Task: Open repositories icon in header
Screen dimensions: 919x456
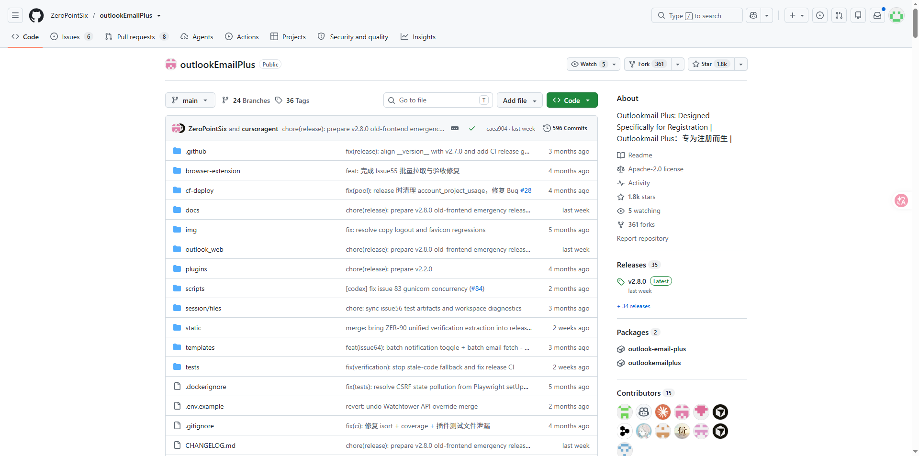Action: click(x=858, y=15)
